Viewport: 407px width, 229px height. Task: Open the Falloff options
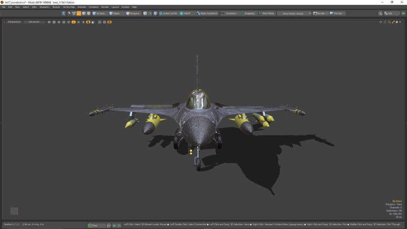click(x=185, y=13)
